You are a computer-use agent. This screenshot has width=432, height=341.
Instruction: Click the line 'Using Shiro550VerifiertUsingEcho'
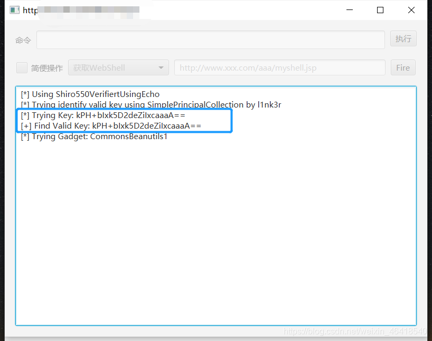[90, 94]
